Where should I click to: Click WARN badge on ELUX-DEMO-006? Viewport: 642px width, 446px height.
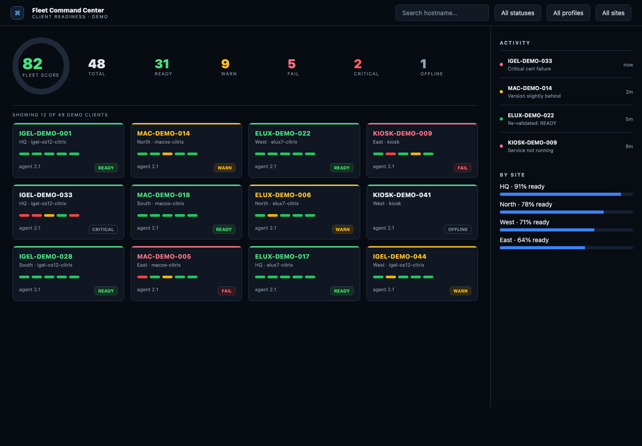pyautogui.click(x=342, y=229)
